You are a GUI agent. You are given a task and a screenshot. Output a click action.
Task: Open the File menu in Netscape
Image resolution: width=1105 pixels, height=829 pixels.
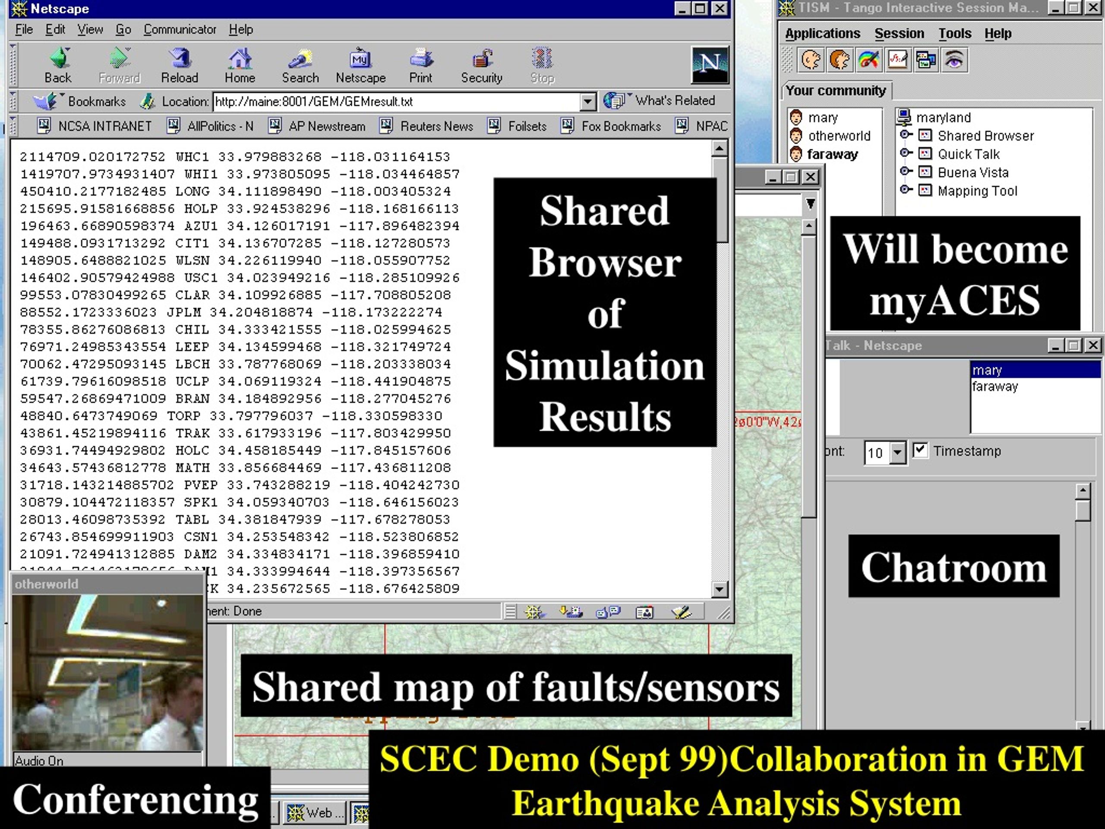(x=24, y=29)
